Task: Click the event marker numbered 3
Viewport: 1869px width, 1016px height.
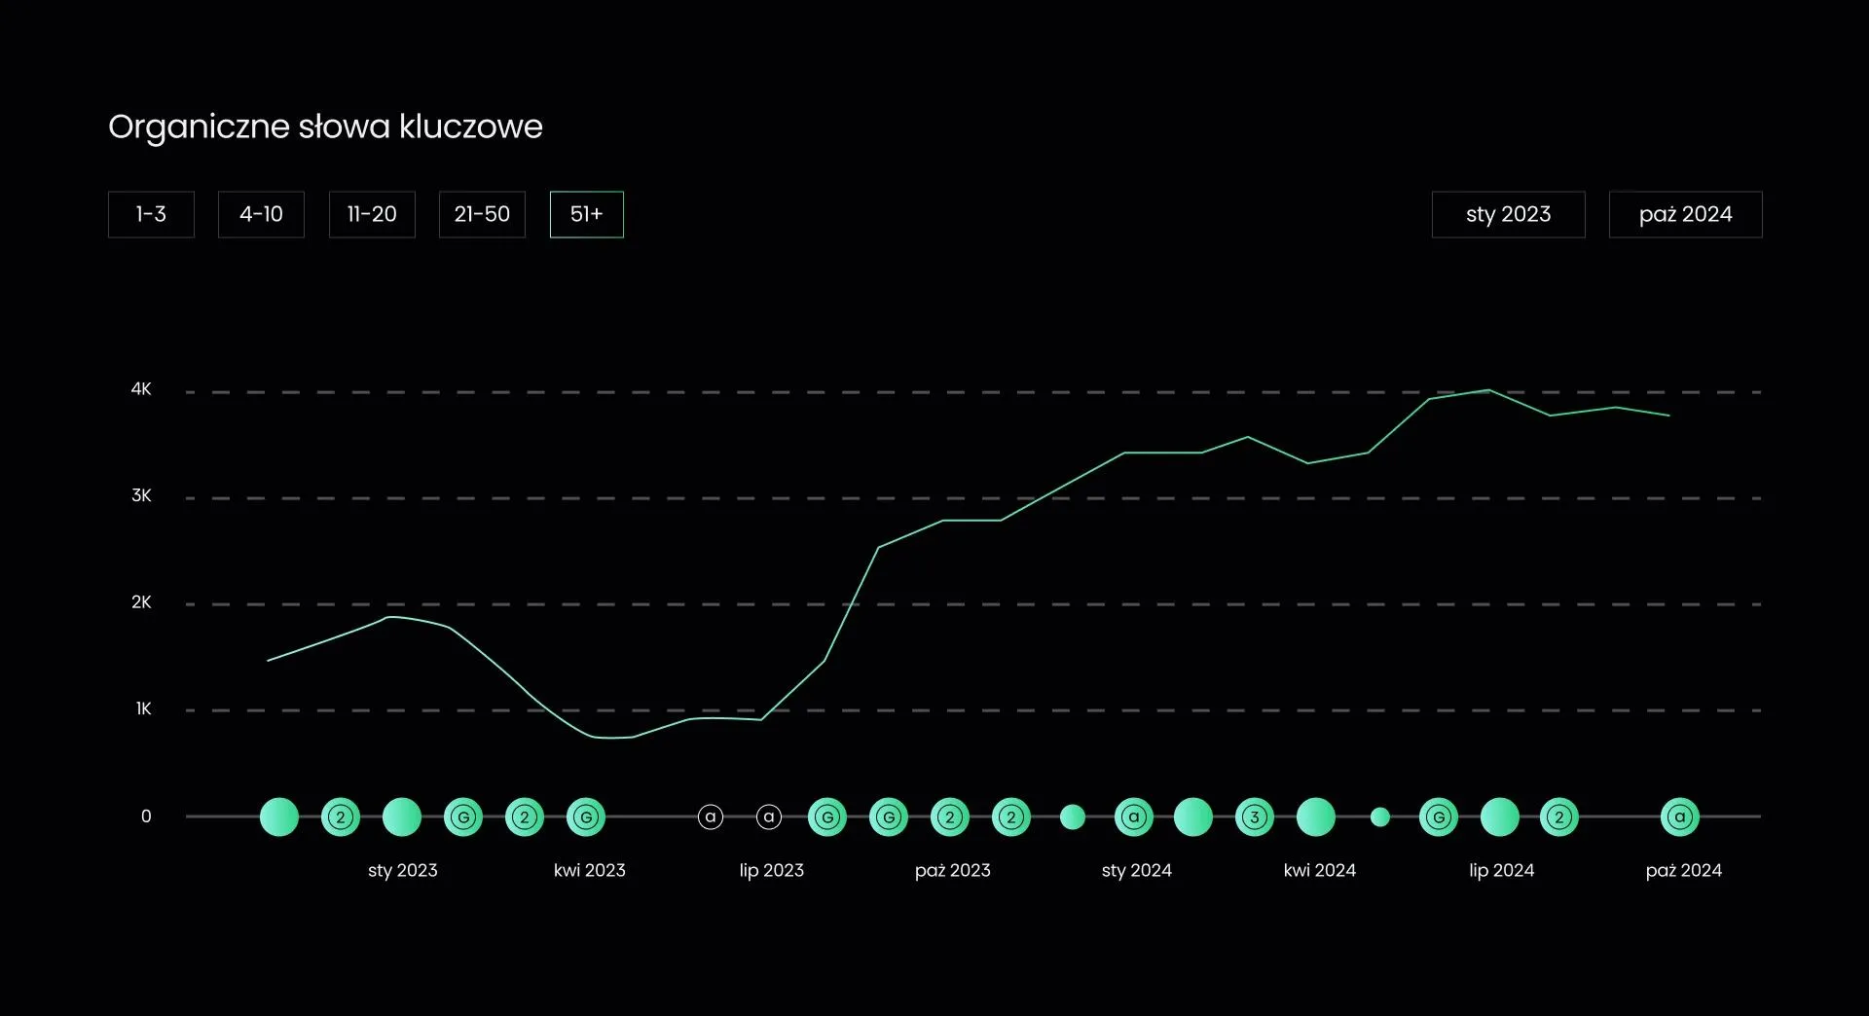Action: tap(1255, 817)
